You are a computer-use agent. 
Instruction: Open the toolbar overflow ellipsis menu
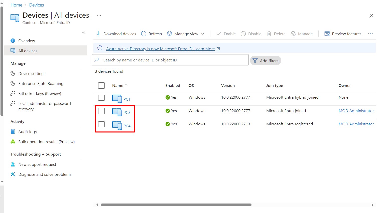[370, 34]
